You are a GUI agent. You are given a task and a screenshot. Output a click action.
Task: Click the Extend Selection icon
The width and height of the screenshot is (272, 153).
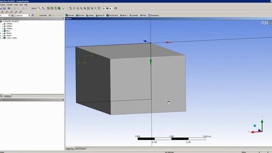[64, 8]
